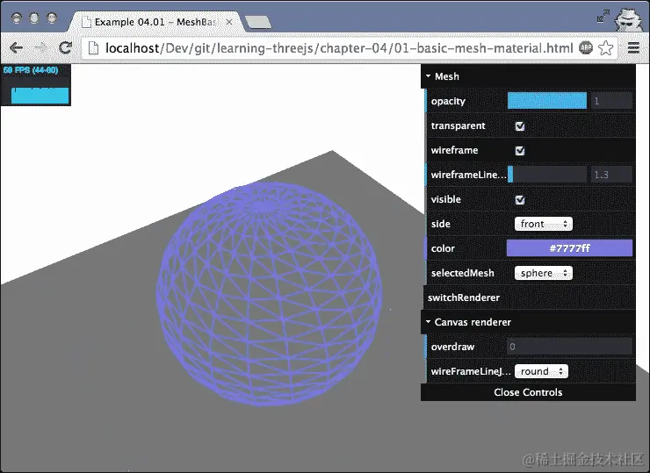Click the transparent label
This screenshot has width=650, height=473.
pyautogui.click(x=458, y=125)
